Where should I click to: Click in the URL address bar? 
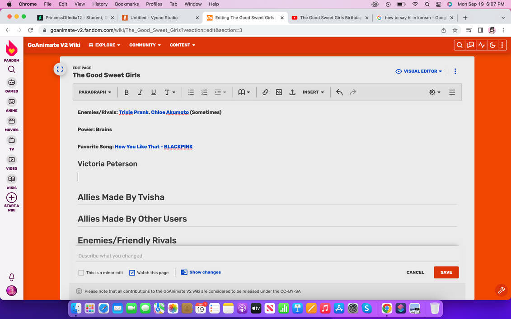241,30
